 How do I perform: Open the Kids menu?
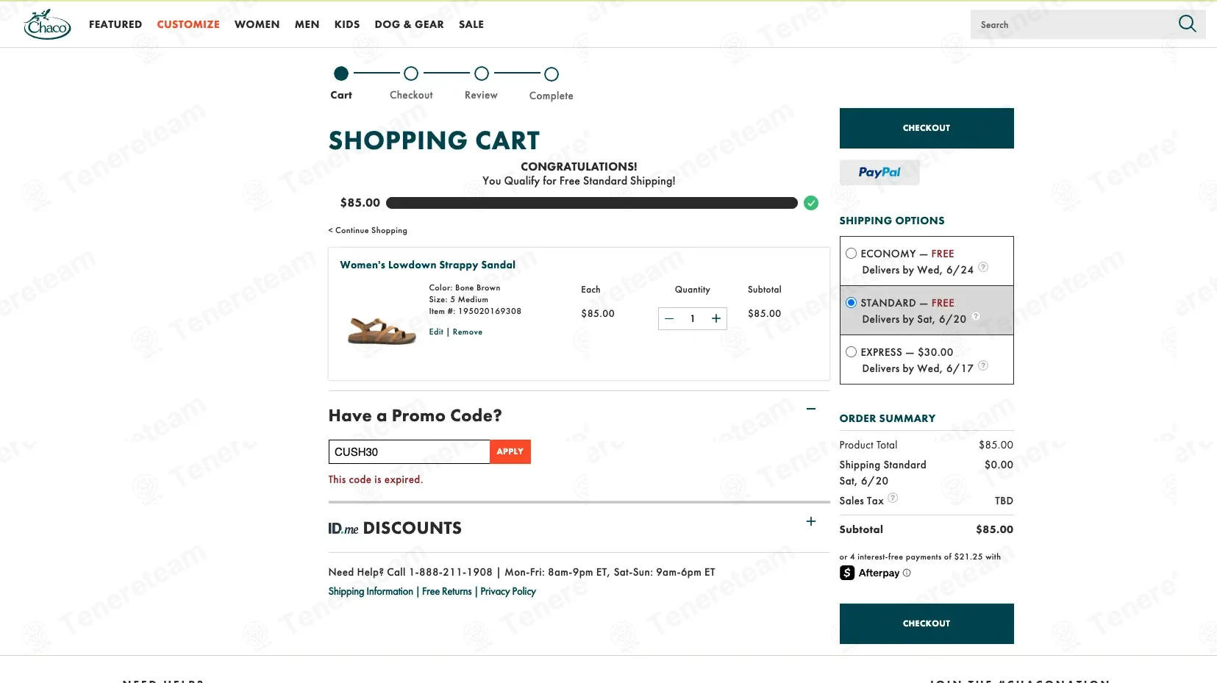(347, 24)
